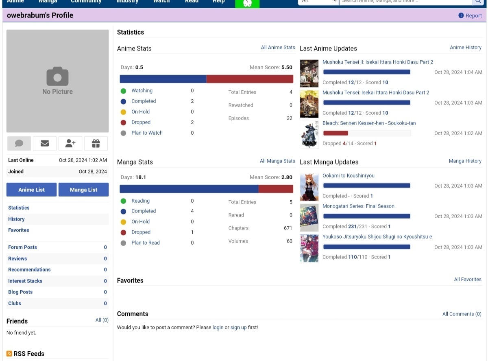Image resolution: width=488 pixels, height=361 pixels.
Task: Open the search category dropdown showing All
Action: 318,2
